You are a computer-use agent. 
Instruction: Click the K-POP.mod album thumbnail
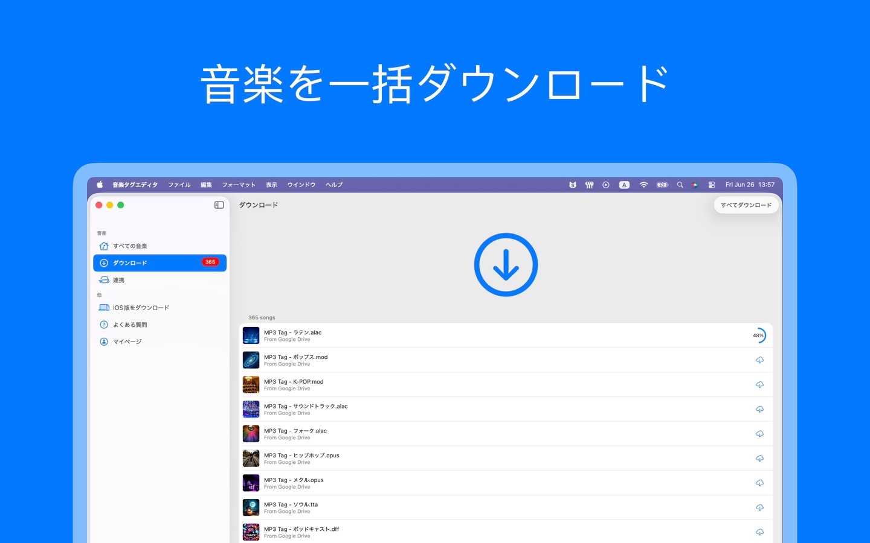[x=251, y=384]
